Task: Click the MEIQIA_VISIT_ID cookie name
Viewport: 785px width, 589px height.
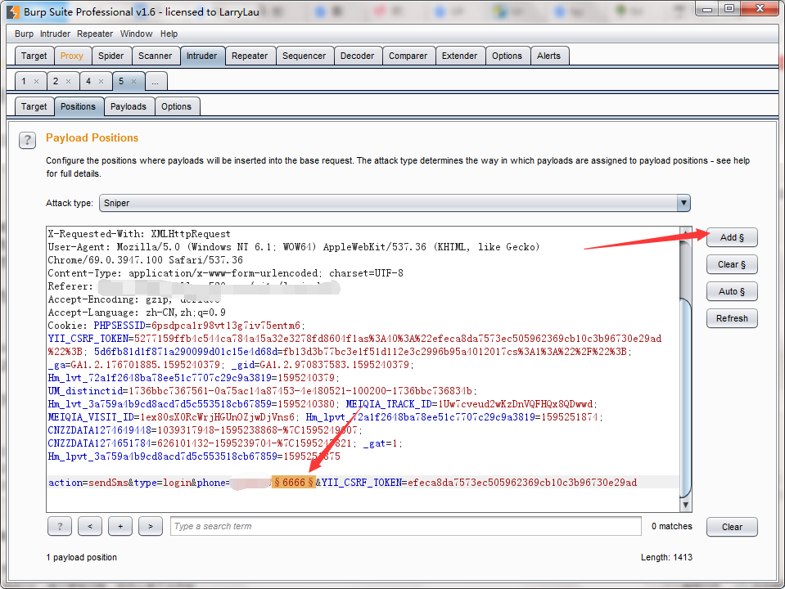Action: pyautogui.click(x=91, y=417)
